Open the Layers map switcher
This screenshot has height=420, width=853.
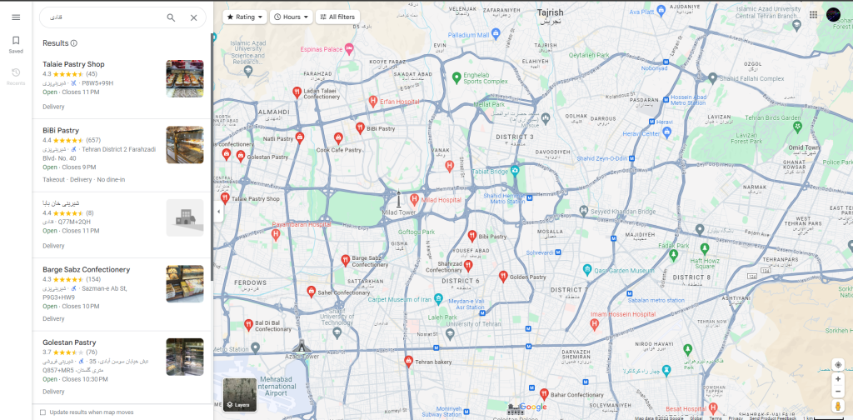pos(240,394)
